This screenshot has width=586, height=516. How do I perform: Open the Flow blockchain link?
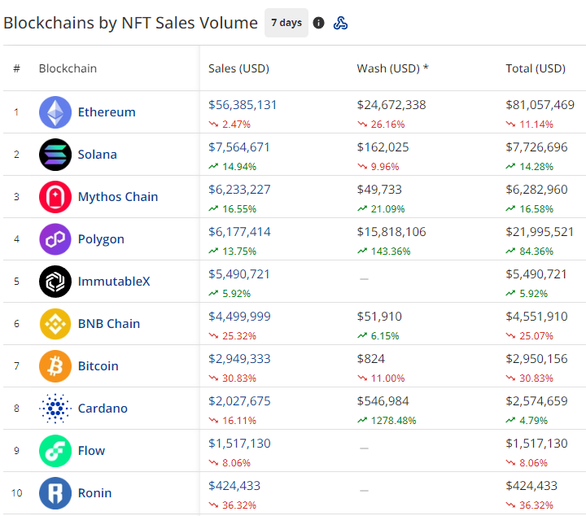pyautogui.click(x=91, y=451)
